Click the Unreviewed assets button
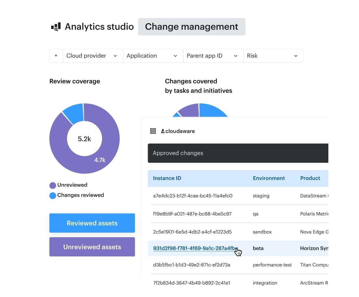The width and height of the screenshot is (359, 297). (92, 247)
